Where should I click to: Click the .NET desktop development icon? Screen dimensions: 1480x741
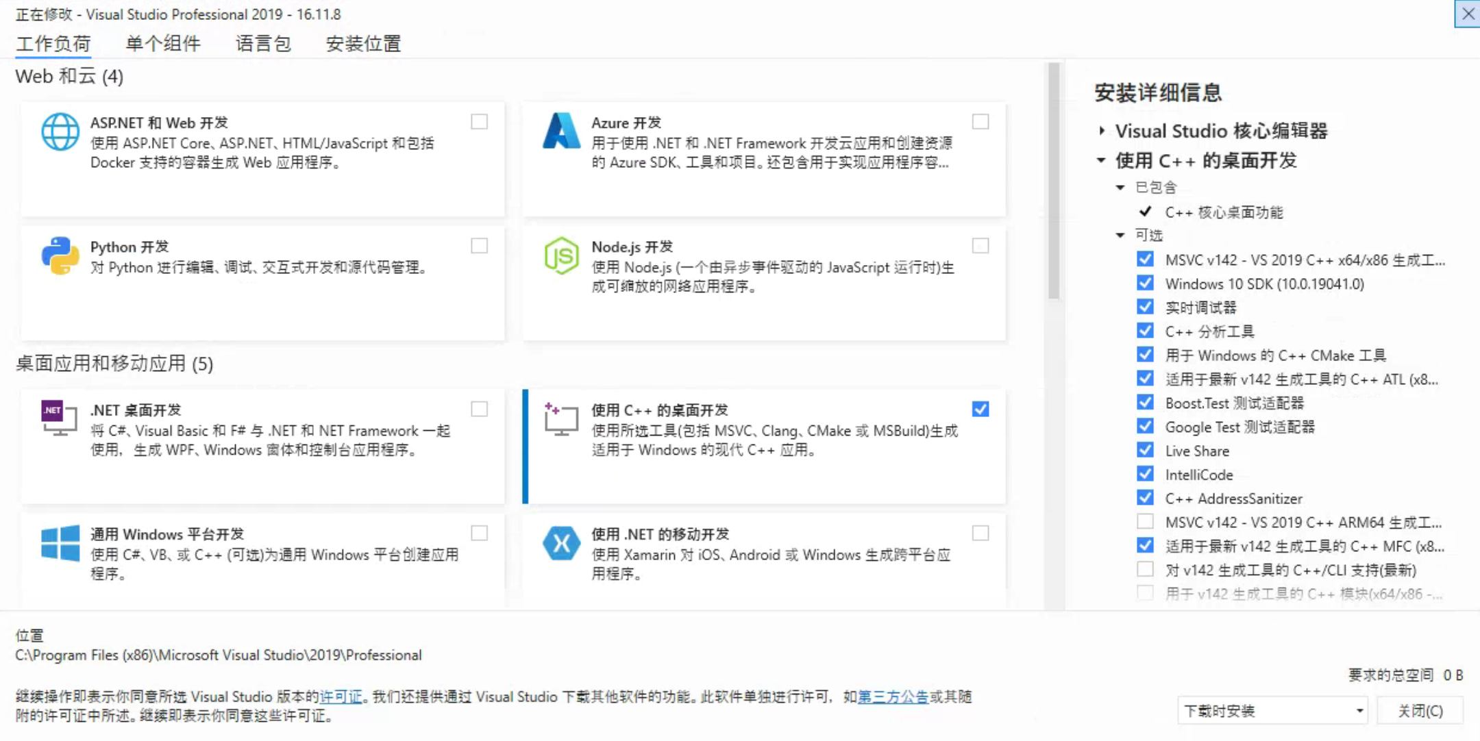(59, 418)
